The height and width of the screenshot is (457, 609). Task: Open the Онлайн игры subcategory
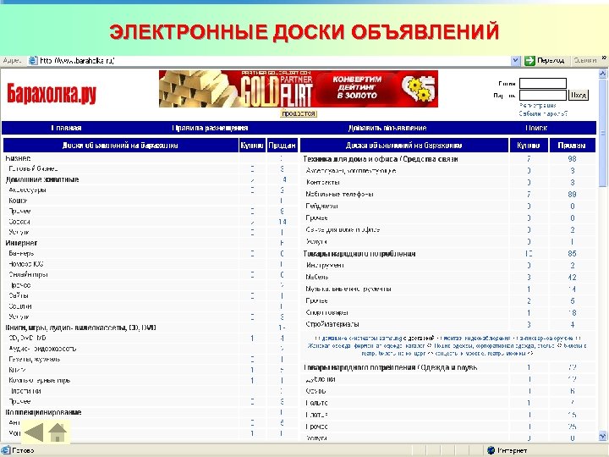(28, 274)
